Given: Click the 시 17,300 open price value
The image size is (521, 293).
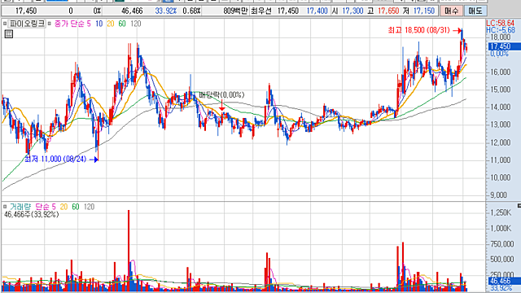Looking at the screenshot, I should (x=348, y=11).
